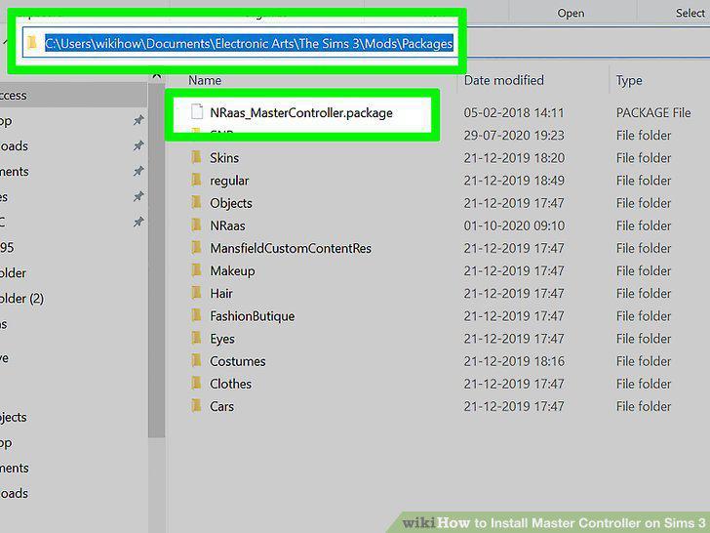Click the Costumes folder icon
710x533 pixels.
(x=197, y=361)
